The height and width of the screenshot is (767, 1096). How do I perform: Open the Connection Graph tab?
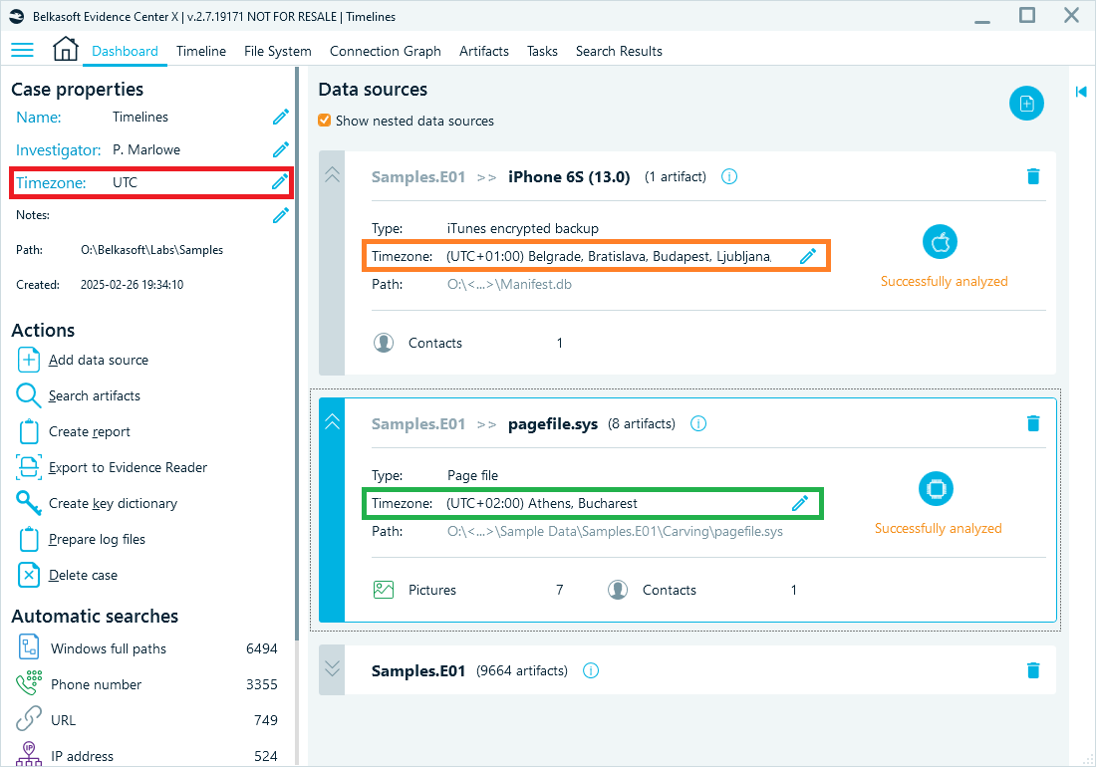tap(386, 51)
